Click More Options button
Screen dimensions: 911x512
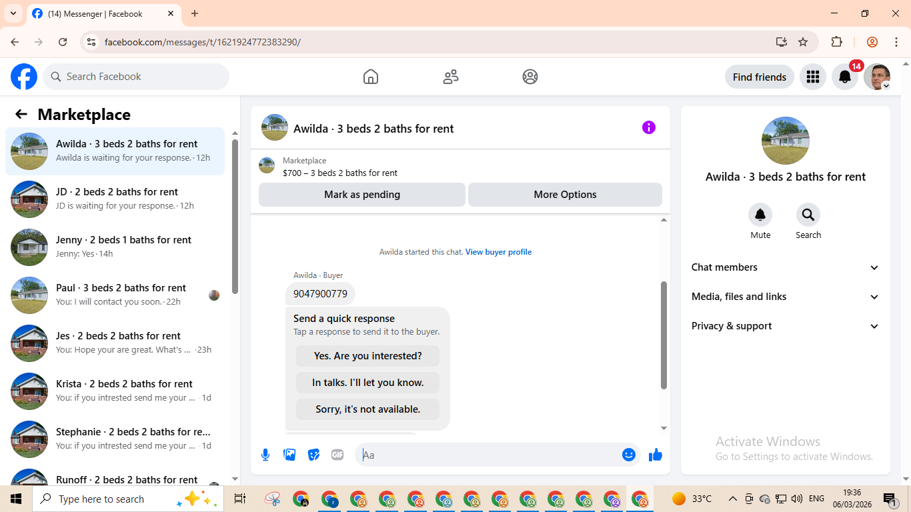565,195
